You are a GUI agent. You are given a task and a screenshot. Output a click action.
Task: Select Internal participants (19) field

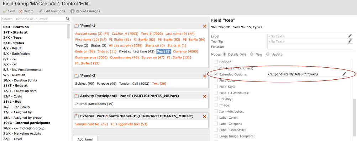94,104
